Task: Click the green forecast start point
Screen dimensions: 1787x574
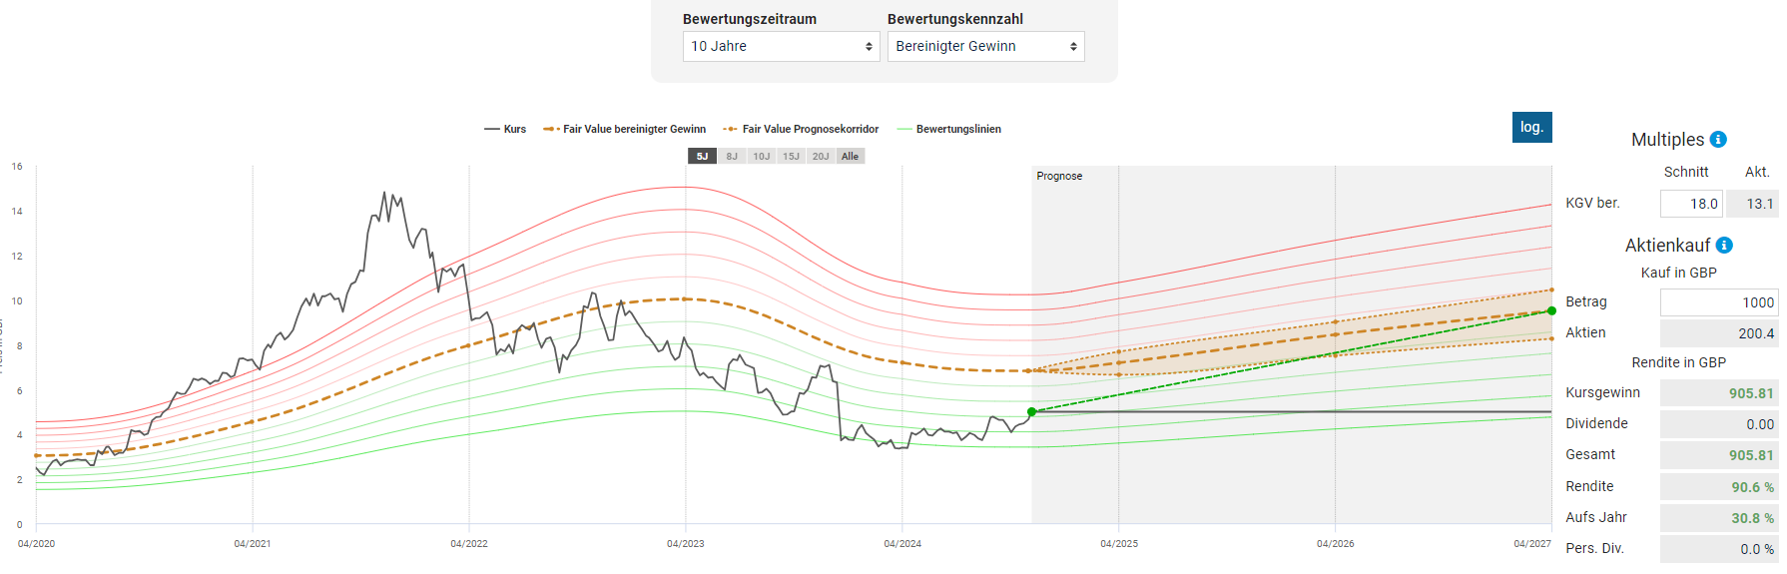Action: coord(1031,411)
